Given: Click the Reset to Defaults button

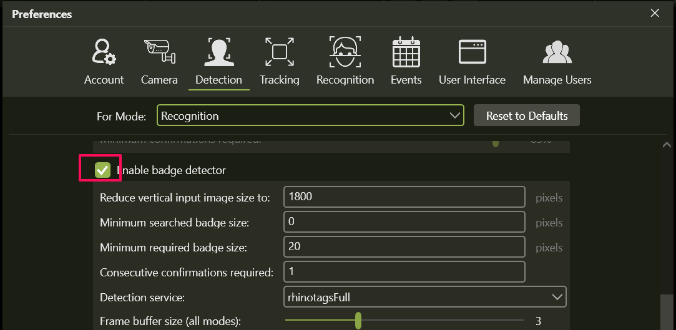Looking at the screenshot, I should tap(527, 116).
